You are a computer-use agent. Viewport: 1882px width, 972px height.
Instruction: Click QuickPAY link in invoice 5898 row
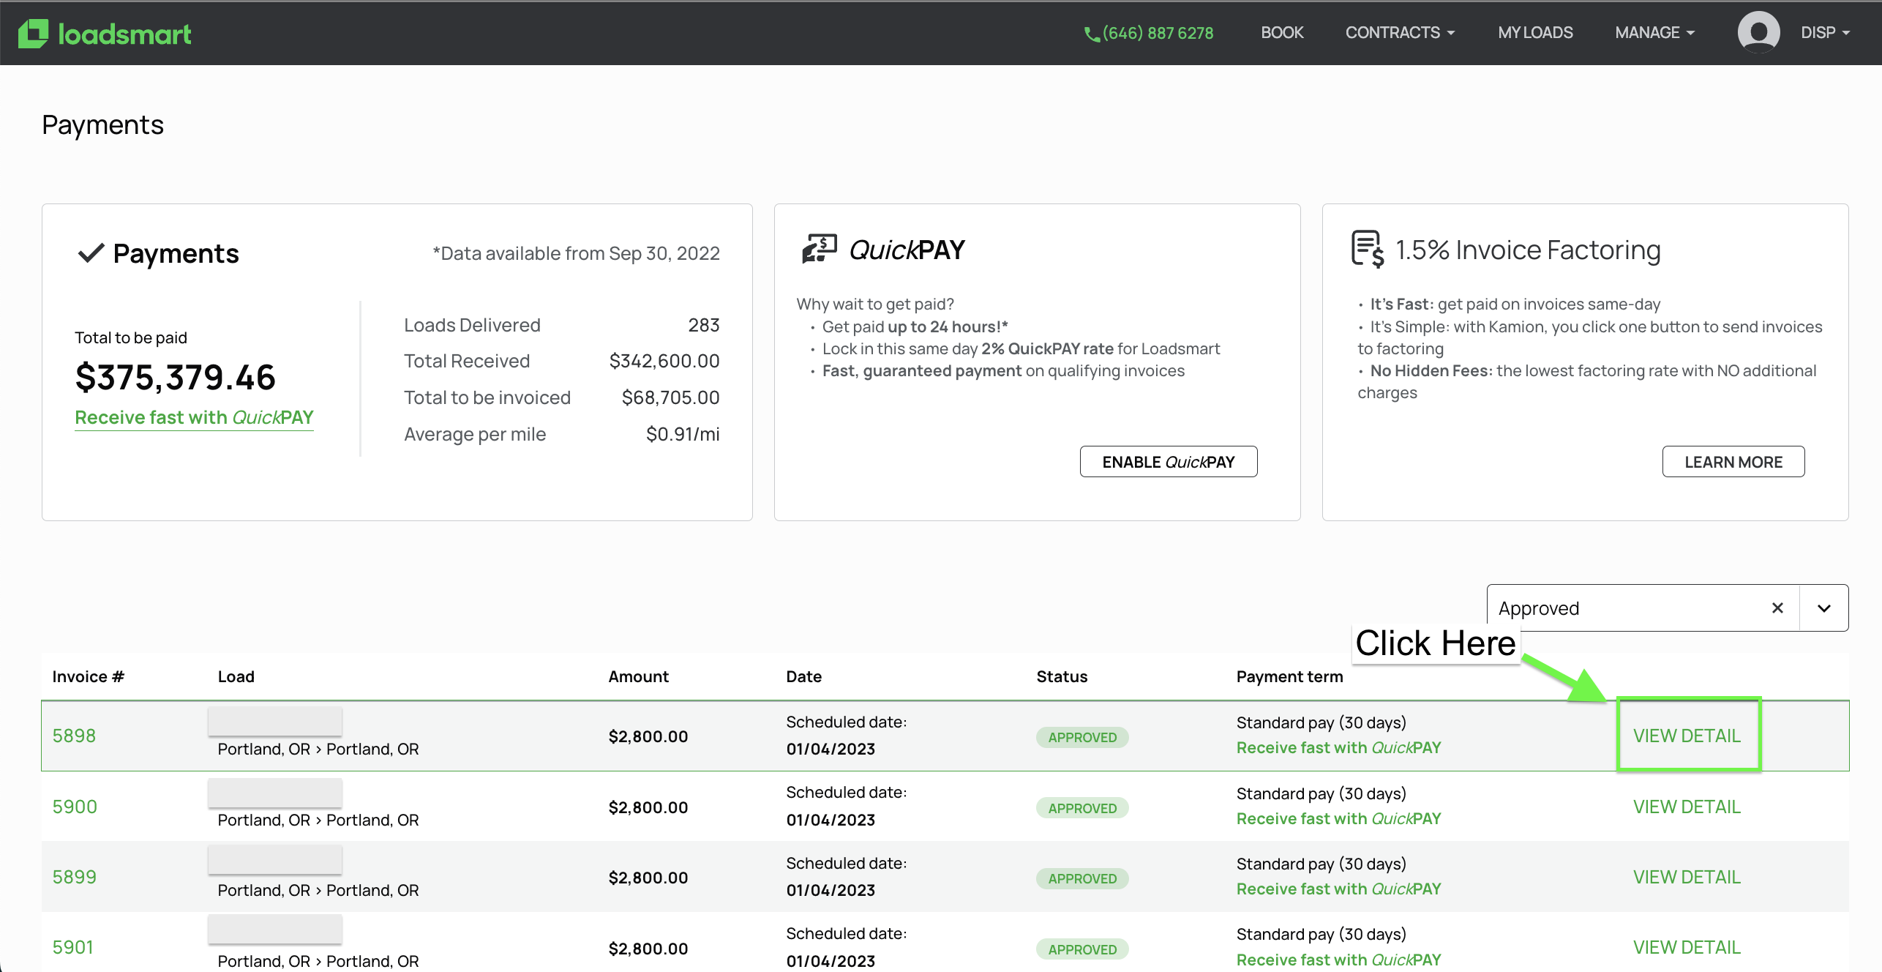pyautogui.click(x=1339, y=747)
